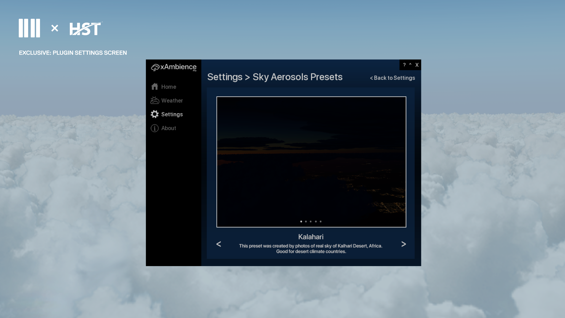Open the Weather menu item
The image size is (565, 318).
(172, 100)
